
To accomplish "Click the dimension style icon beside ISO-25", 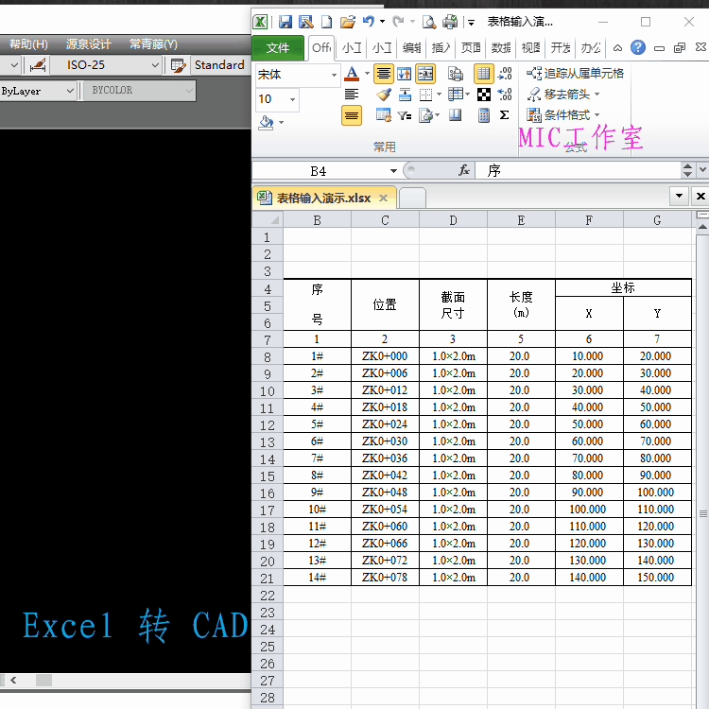I will point(38,65).
